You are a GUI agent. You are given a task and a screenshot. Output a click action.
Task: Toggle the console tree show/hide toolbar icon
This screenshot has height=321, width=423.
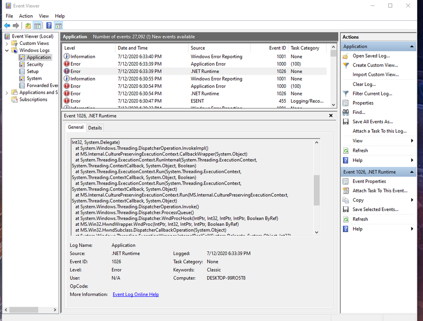pos(37,25)
